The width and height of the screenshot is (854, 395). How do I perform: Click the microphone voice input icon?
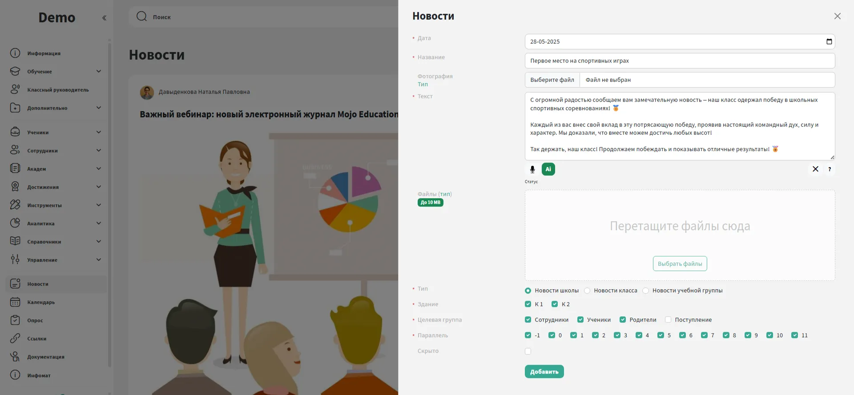532,169
